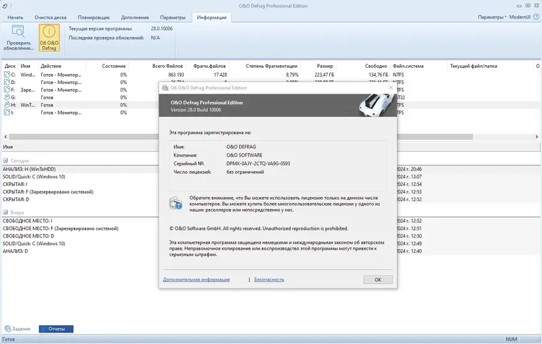Click the Check for updates magnifier icon
Screen dimensions: 542x344
click(x=18, y=31)
